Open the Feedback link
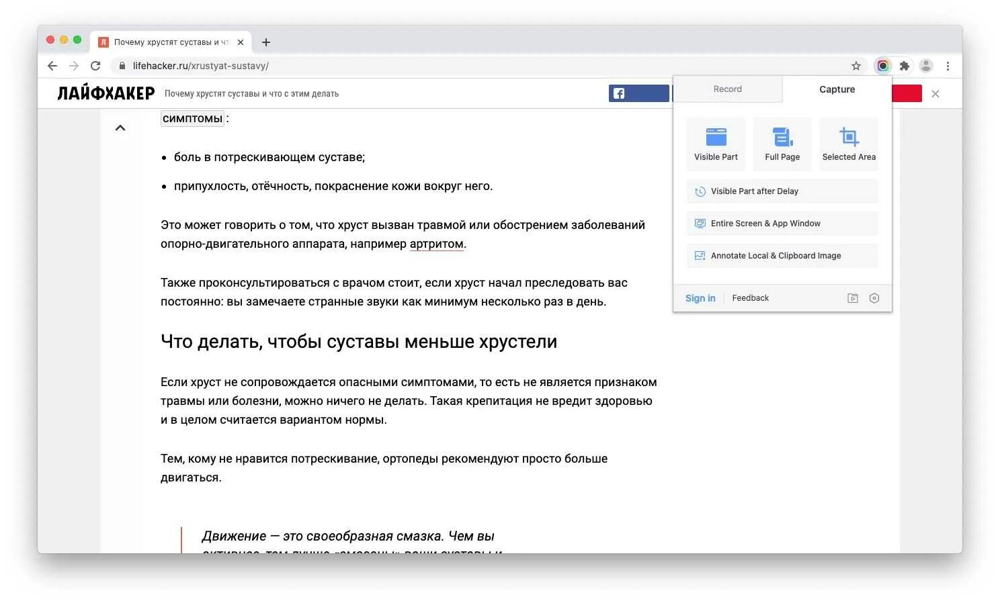Viewport: 1000px width, 603px height. pos(750,298)
